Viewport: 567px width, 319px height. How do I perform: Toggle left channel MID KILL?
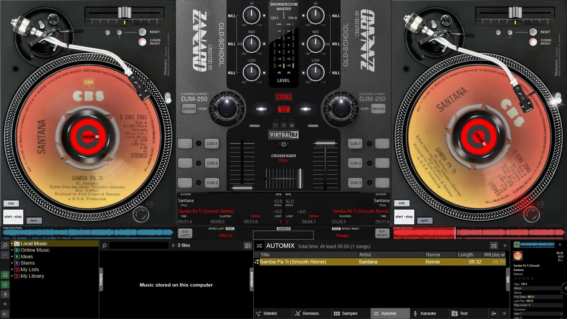pyautogui.click(x=232, y=44)
